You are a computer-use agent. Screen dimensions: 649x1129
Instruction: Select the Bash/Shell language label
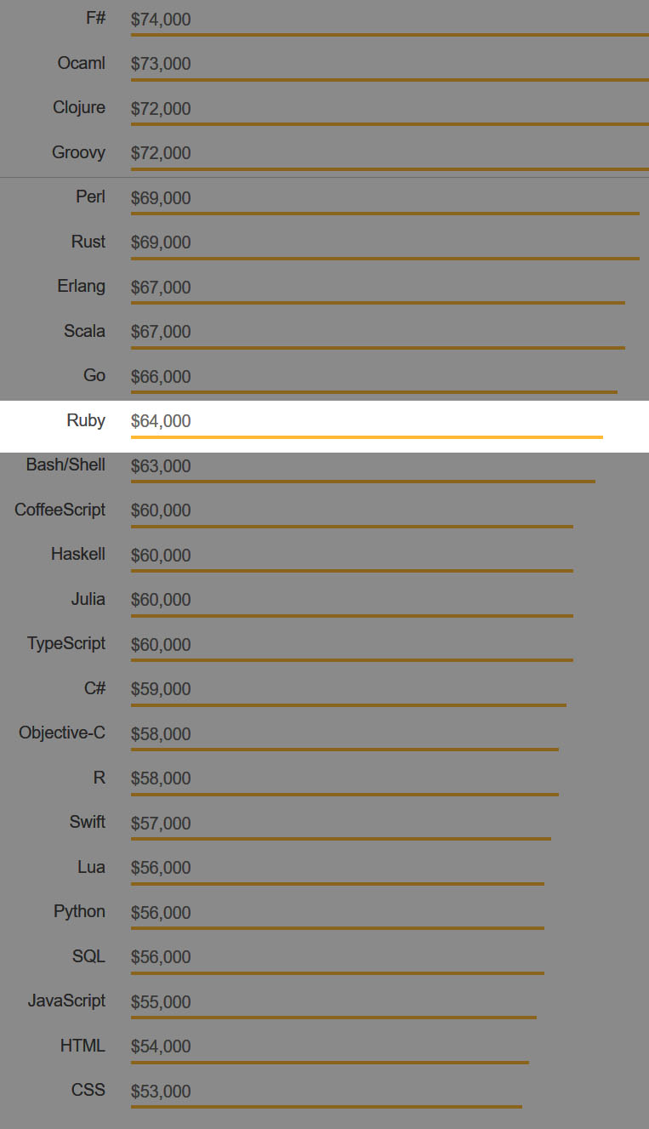(x=65, y=465)
